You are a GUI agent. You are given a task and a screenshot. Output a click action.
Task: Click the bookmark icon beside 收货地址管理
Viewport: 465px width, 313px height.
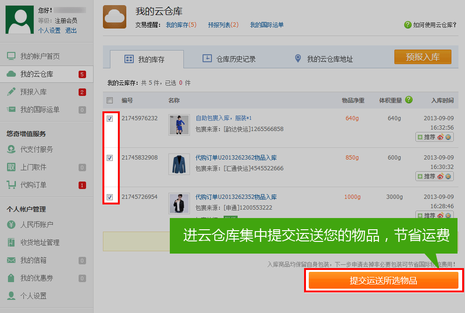click(11, 242)
